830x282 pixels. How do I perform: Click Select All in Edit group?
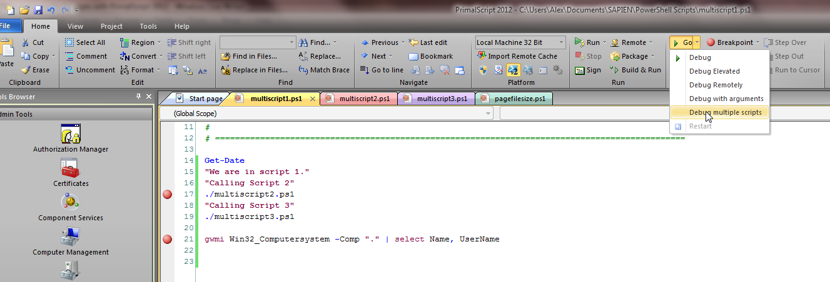(x=85, y=42)
